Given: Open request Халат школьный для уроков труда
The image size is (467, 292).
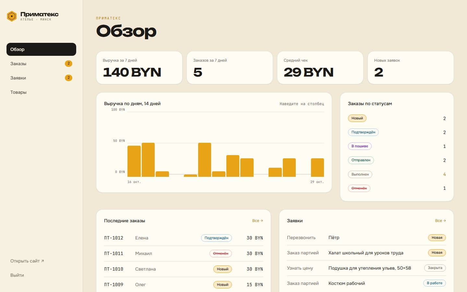Looking at the screenshot, I should 366,253.
